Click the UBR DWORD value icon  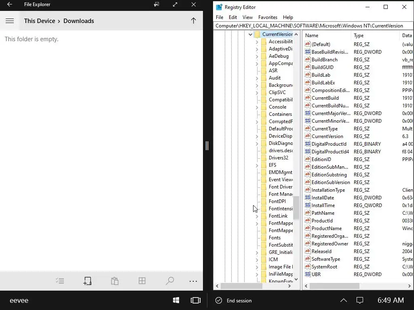tap(308, 274)
